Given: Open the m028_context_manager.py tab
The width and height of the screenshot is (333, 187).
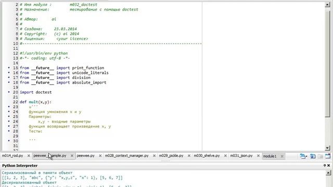Looking at the screenshot, I should (127, 156).
